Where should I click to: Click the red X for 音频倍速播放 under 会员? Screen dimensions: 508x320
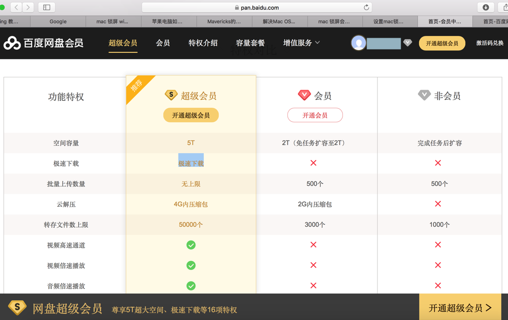313,285
